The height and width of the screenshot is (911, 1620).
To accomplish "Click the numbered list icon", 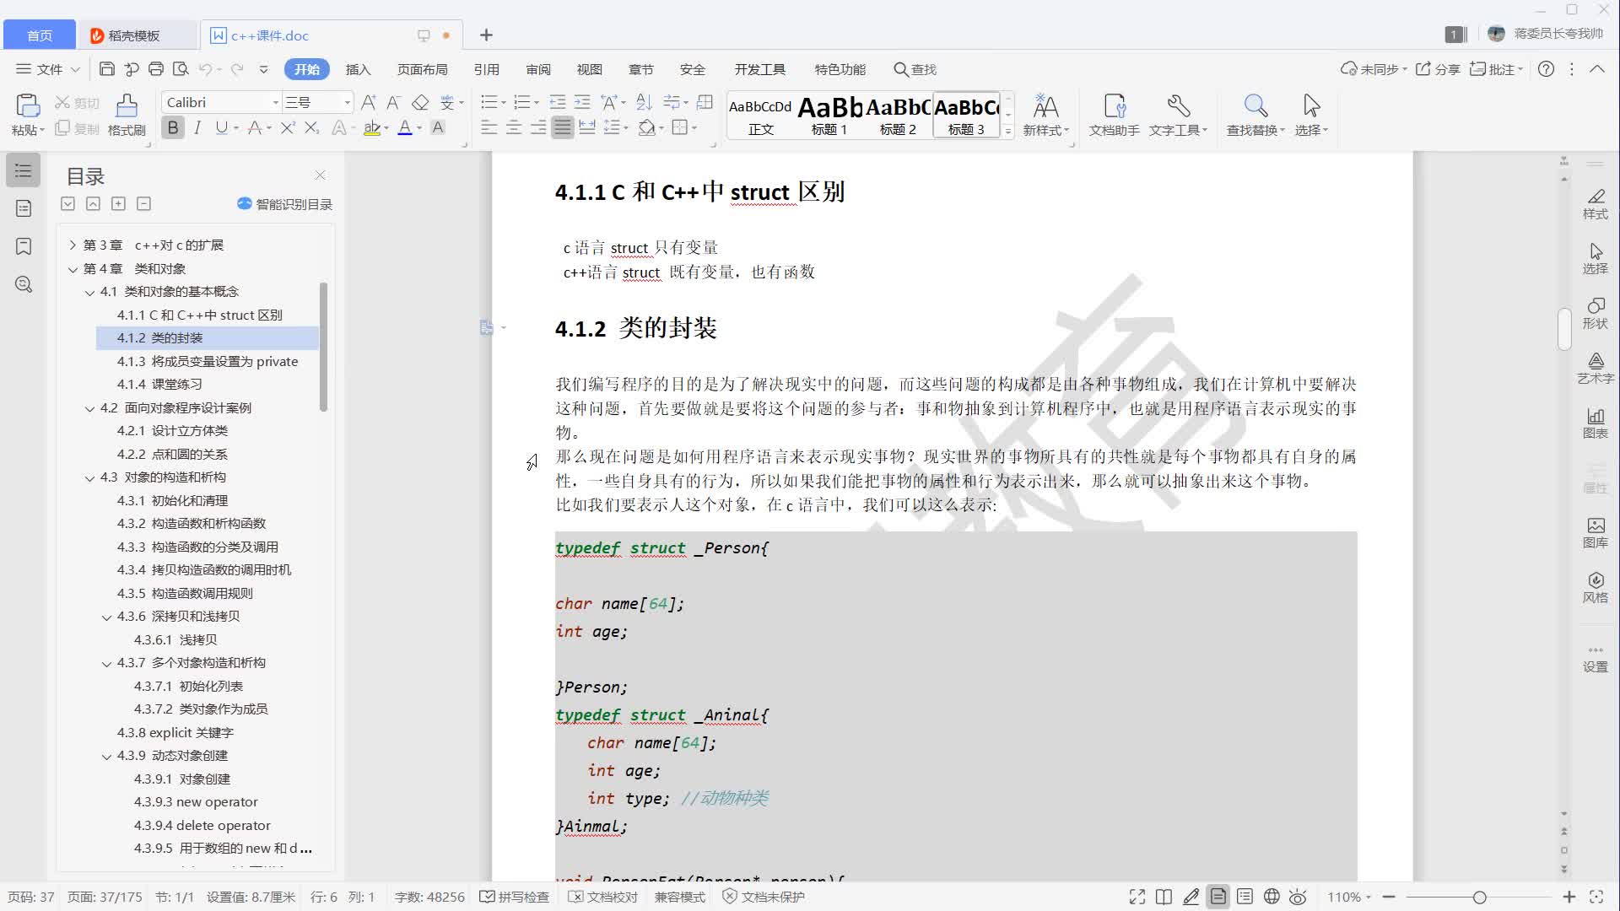I will tap(522, 102).
